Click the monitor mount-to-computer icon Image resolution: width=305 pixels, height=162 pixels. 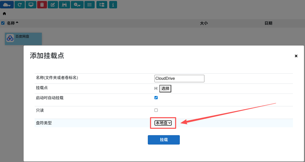point(31,5)
